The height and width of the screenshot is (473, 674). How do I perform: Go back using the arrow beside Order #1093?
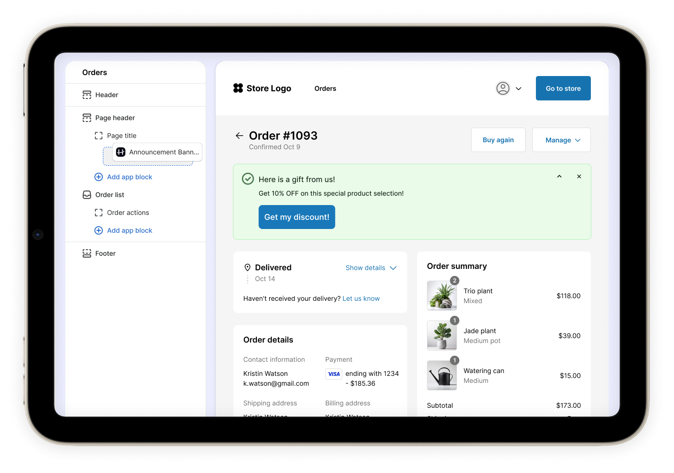click(240, 136)
